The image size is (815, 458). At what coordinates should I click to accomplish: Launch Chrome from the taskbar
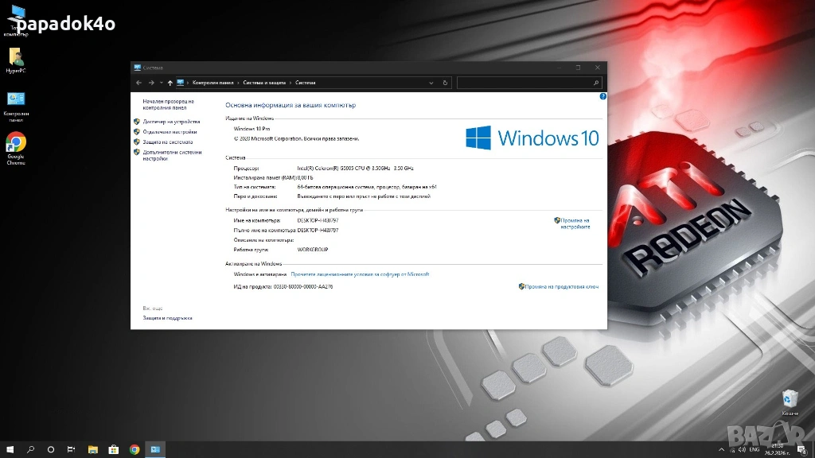pyautogui.click(x=135, y=449)
